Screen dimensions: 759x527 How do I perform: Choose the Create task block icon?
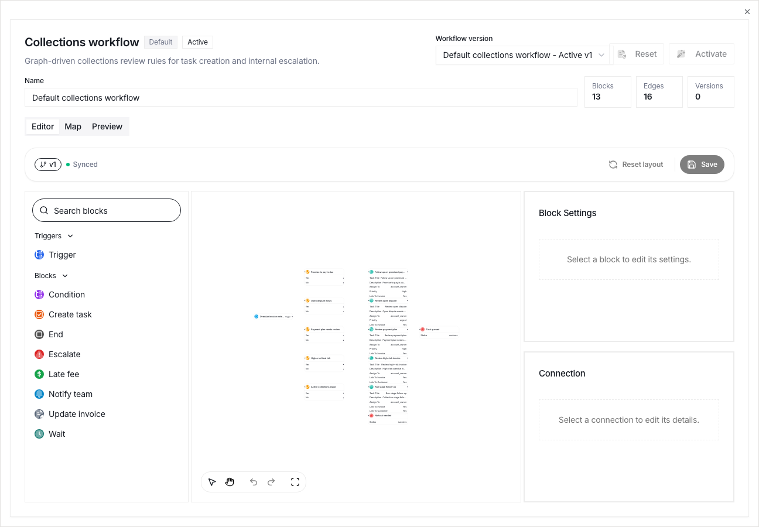coord(39,314)
